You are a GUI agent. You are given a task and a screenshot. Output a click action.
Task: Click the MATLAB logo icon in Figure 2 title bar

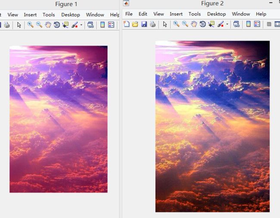click(x=126, y=3)
